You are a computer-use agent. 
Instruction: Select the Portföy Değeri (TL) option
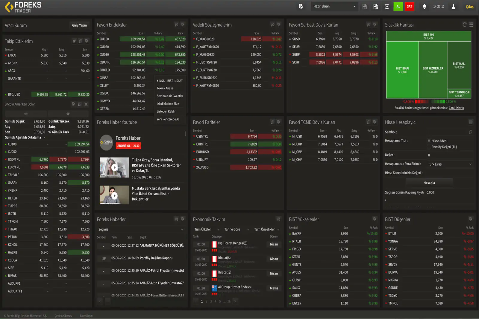point(429,147)
